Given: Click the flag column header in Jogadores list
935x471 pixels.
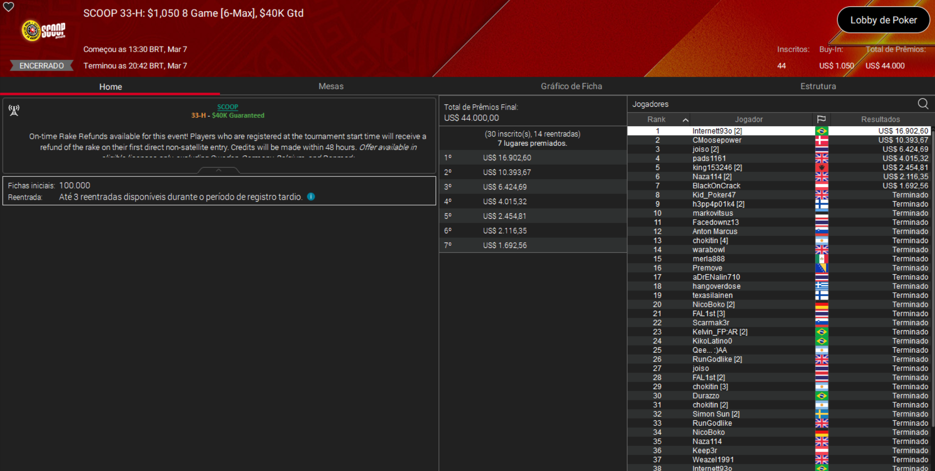Looking at the screenshot, I should point(822,119).
